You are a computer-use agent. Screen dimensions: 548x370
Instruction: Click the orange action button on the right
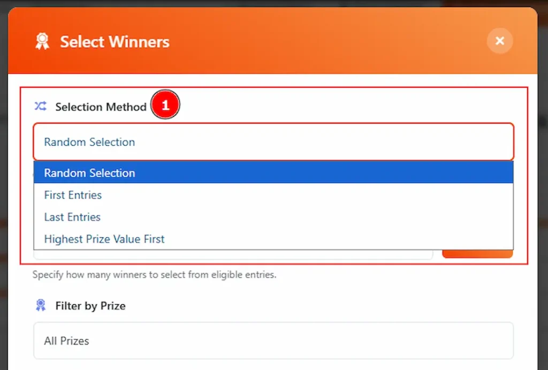point(478,254)
